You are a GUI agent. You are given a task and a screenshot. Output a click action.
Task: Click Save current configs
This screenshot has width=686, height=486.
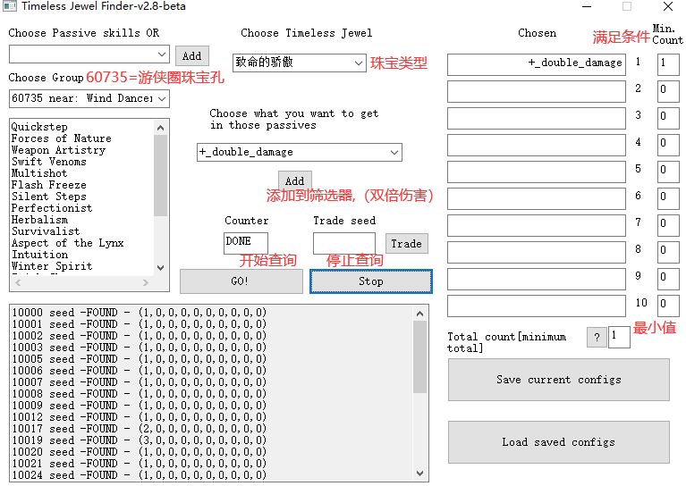point(558,380)
